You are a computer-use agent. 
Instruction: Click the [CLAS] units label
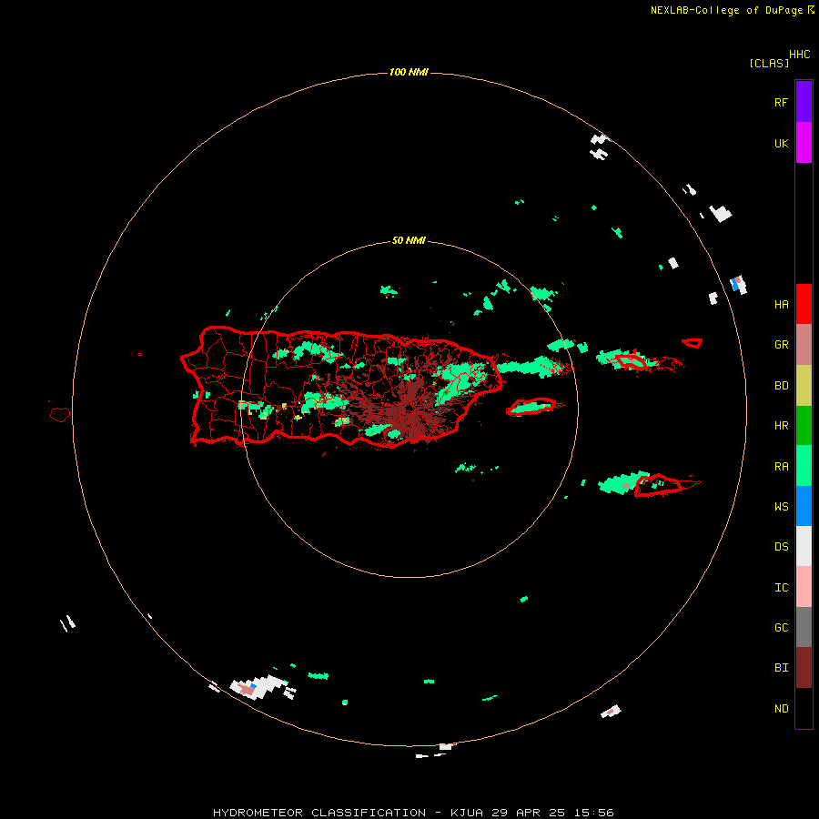[x=769, y=63]
